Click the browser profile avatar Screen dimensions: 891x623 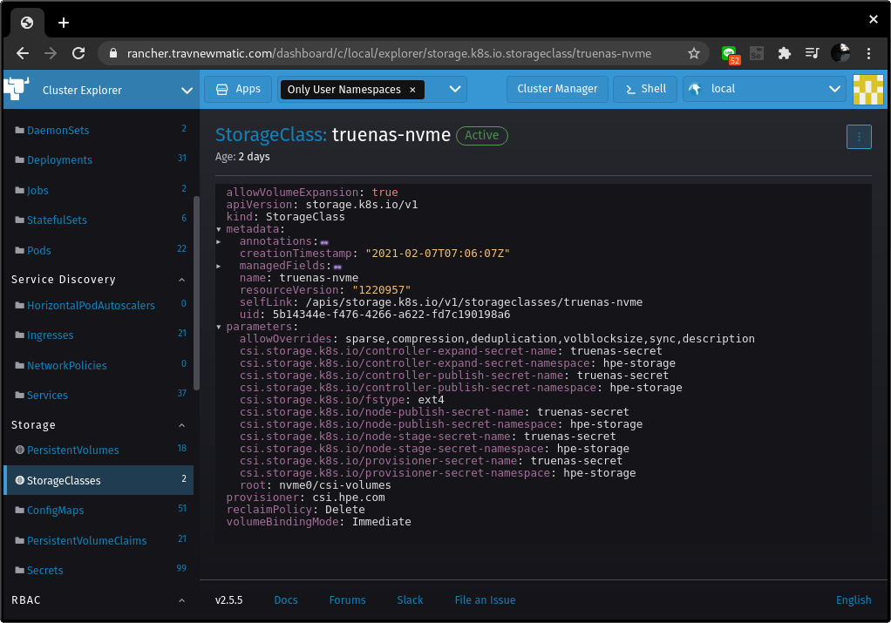(840, 53)
